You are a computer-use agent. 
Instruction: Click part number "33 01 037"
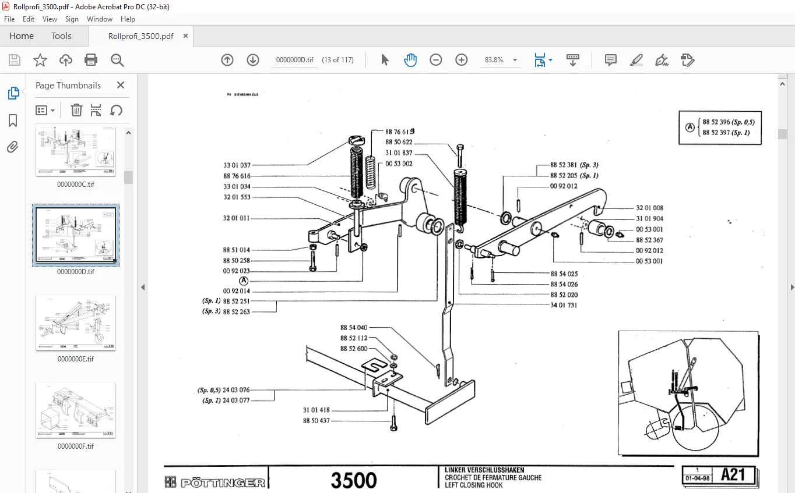(x=237, y=165)
